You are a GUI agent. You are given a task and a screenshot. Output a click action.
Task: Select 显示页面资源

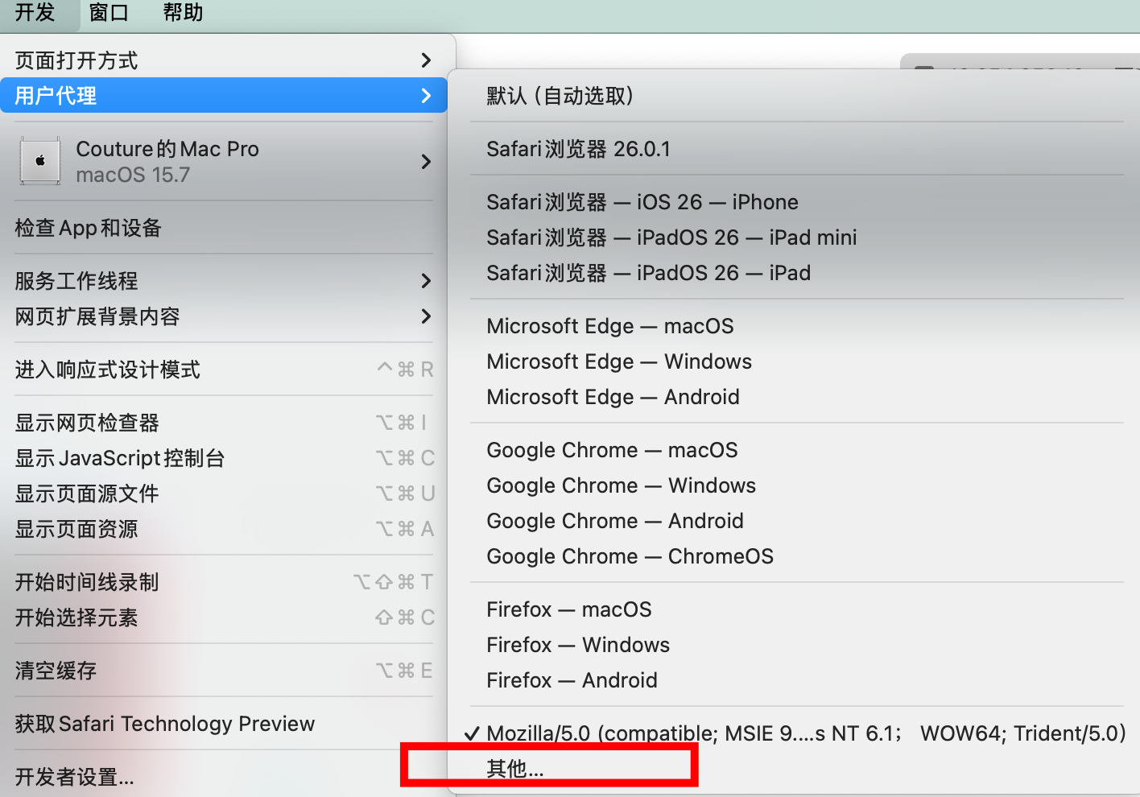click(224, 529)
